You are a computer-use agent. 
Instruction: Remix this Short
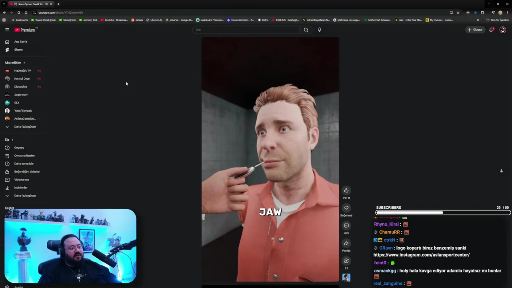346,261
